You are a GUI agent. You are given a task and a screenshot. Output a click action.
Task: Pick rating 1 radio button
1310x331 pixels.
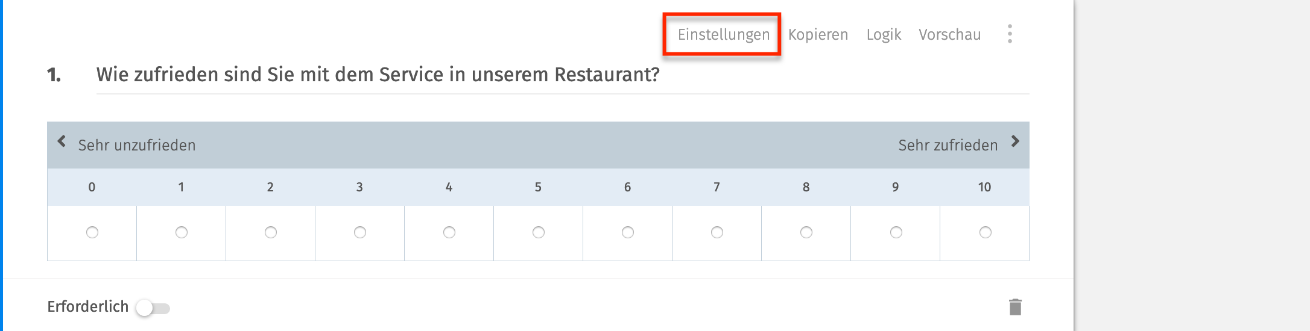[182, 232]
